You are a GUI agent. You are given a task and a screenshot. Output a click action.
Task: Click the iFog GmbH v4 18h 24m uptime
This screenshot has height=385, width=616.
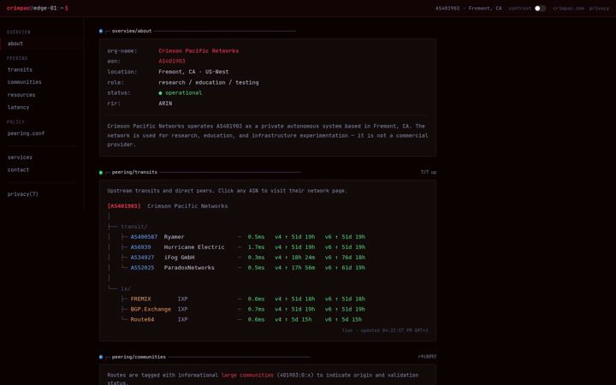pos(294,258)
